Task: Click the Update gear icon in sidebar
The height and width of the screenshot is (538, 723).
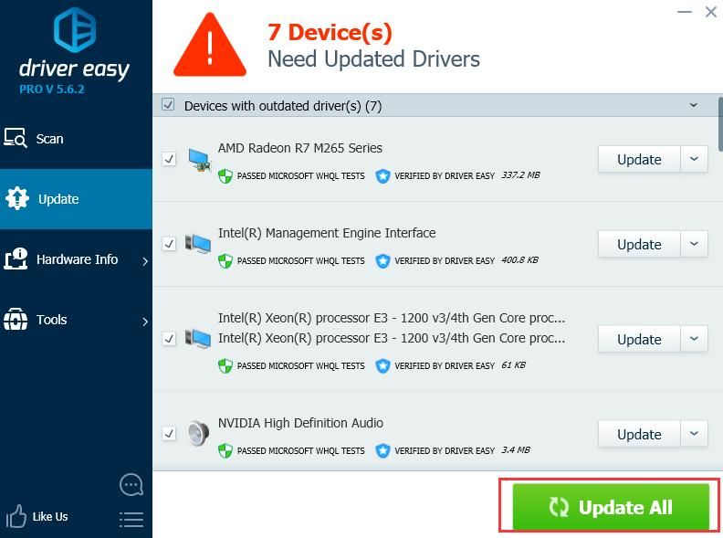Action: (x=17, y=198)
